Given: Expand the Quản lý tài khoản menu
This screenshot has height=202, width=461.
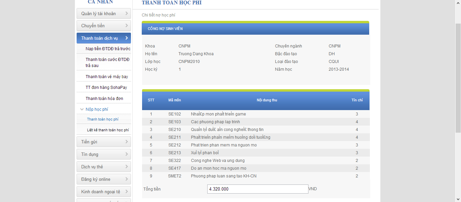Looking at the screenshot, I should click(104, 14).
